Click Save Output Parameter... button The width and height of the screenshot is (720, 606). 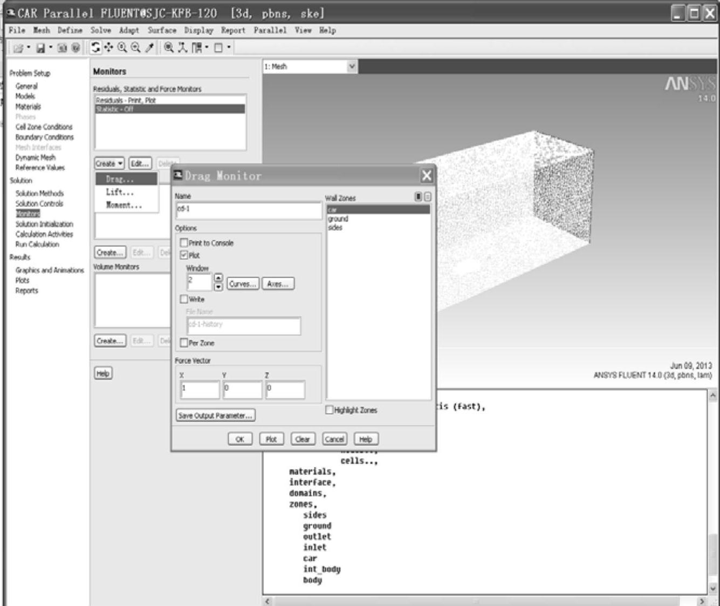(216, 416)
